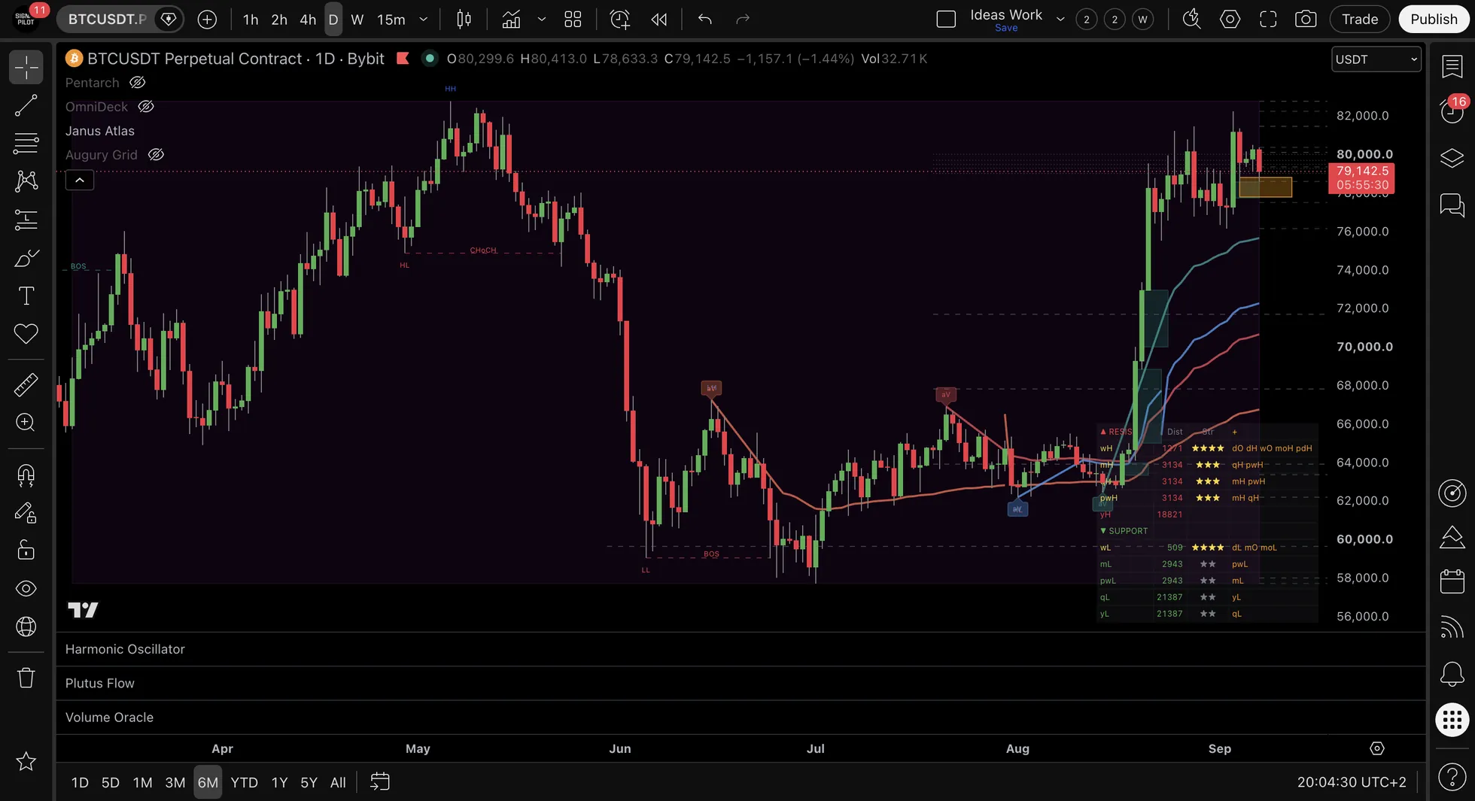Take a chart snapshot with camera
Image resolution: width=1475 pixels, height=801 pixels.
[1306, 20]
